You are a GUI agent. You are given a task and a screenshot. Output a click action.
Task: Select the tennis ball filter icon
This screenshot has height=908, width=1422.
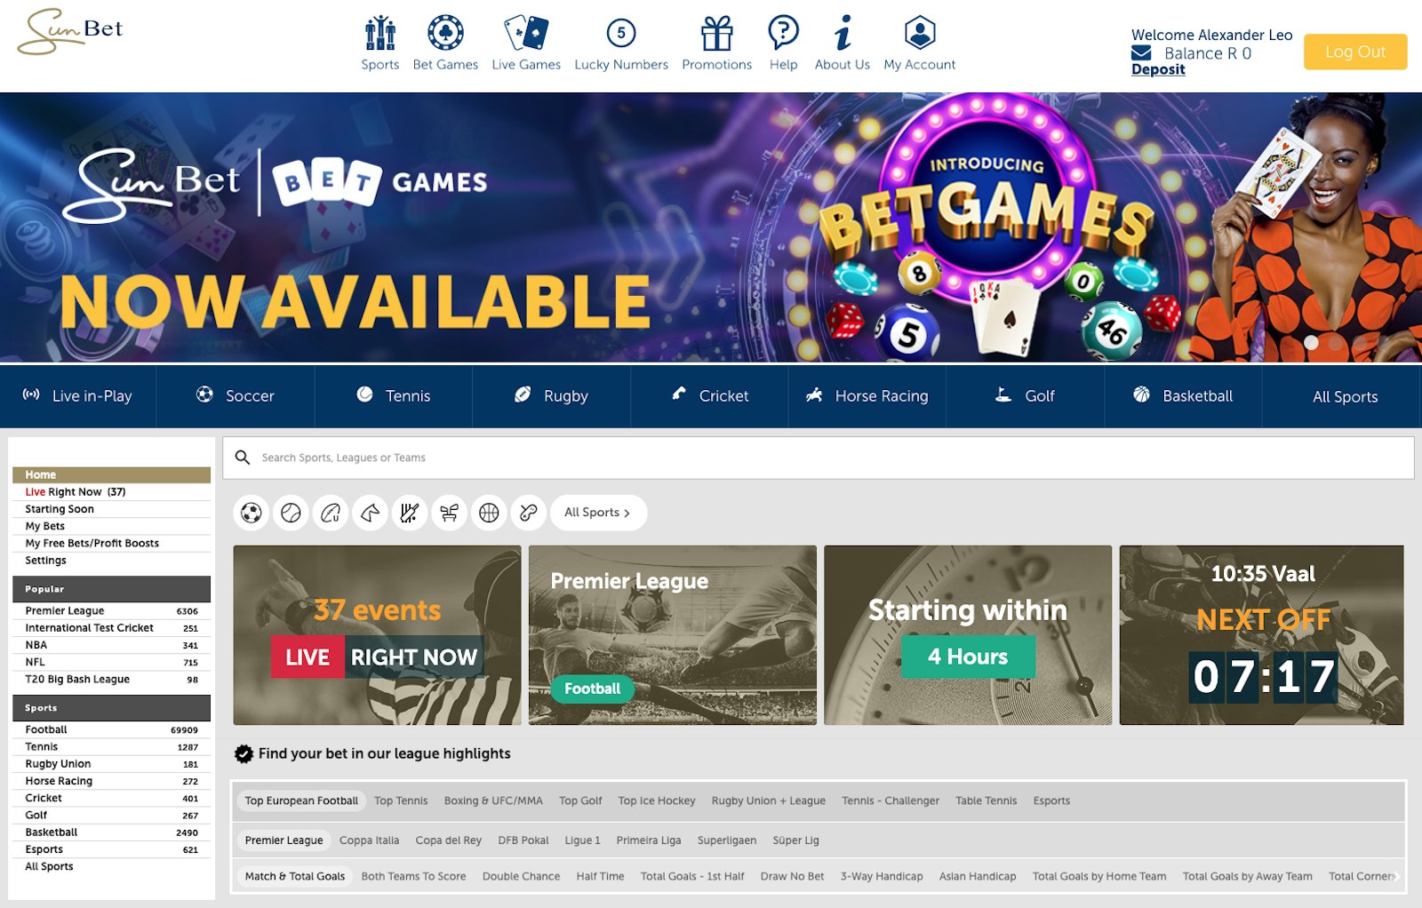(291, 513)
